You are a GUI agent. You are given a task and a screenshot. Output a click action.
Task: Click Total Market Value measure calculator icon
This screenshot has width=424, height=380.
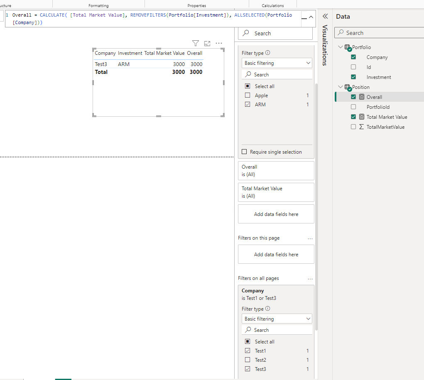[362, 117]
